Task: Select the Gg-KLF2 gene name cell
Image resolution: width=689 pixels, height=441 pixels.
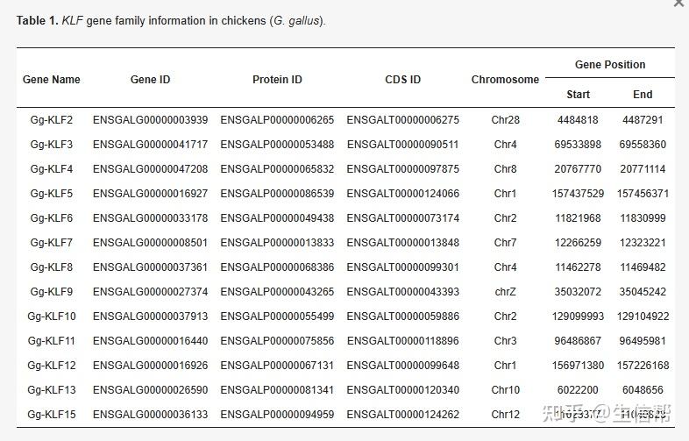Action: click(x=52, y=120)
